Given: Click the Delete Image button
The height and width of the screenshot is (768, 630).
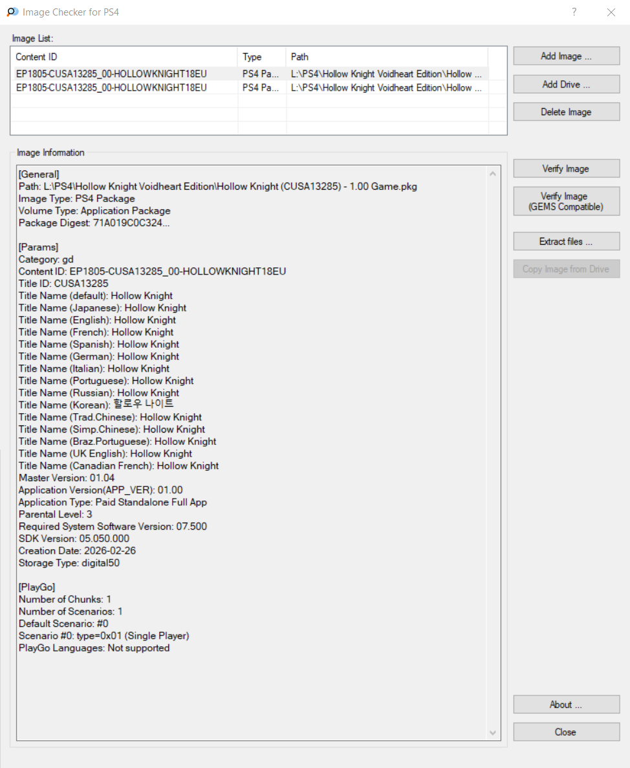Looking at the screenshot, I should [x=567, y=111].
